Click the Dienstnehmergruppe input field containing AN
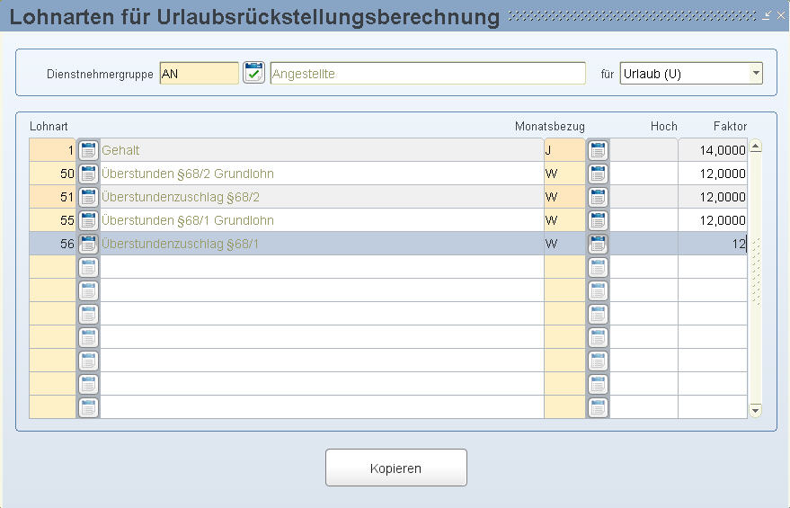 point(199,74)
